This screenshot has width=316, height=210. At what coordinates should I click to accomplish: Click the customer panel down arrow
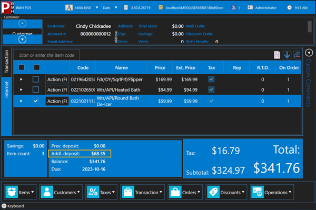pos(22,39)
